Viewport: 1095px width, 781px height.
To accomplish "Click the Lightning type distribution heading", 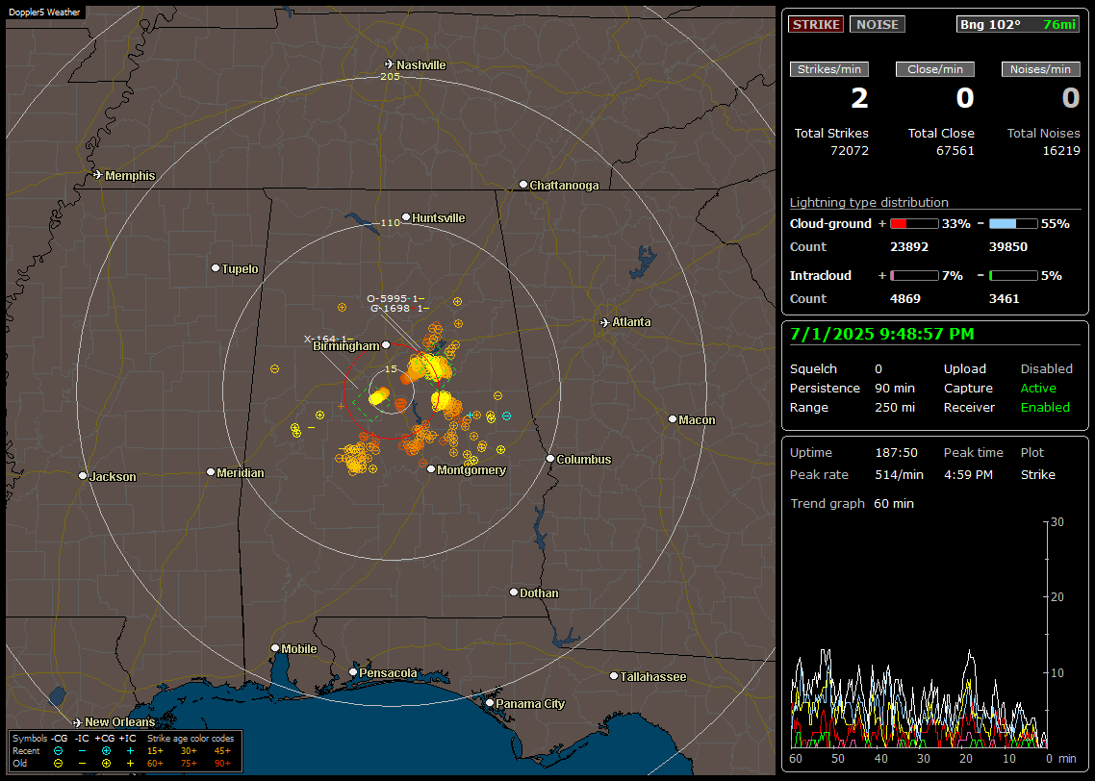I will (x=869, y=202).
